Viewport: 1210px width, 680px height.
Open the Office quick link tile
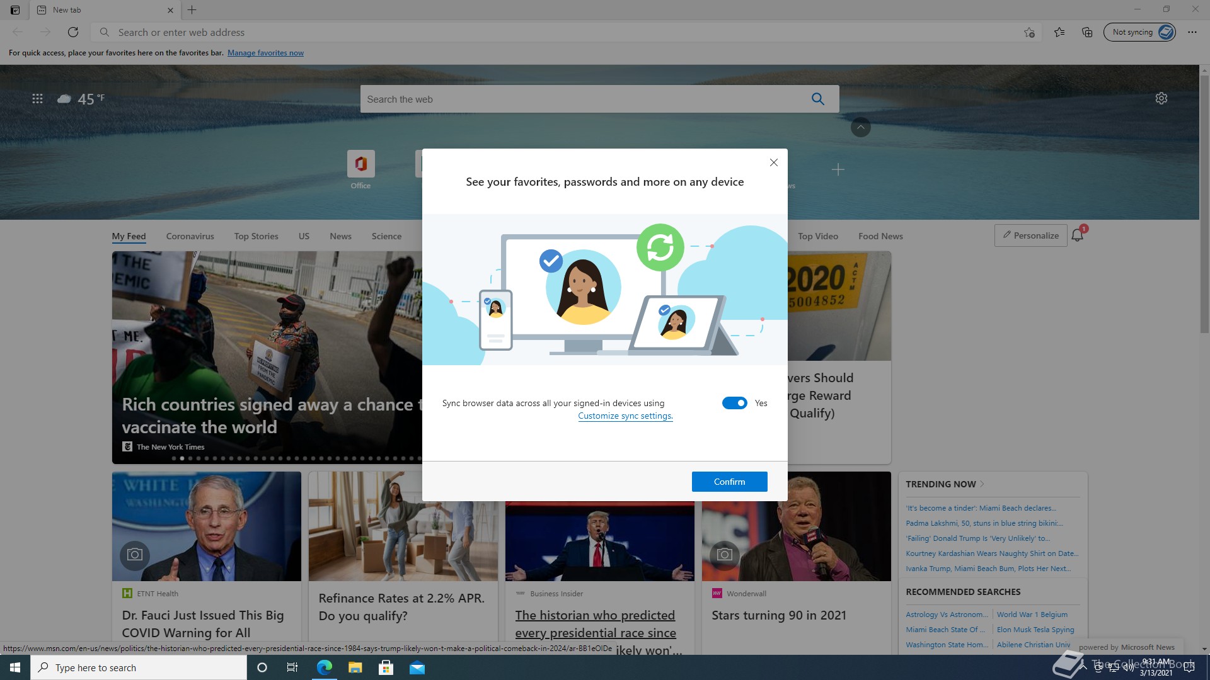click(x=360, y=169)
